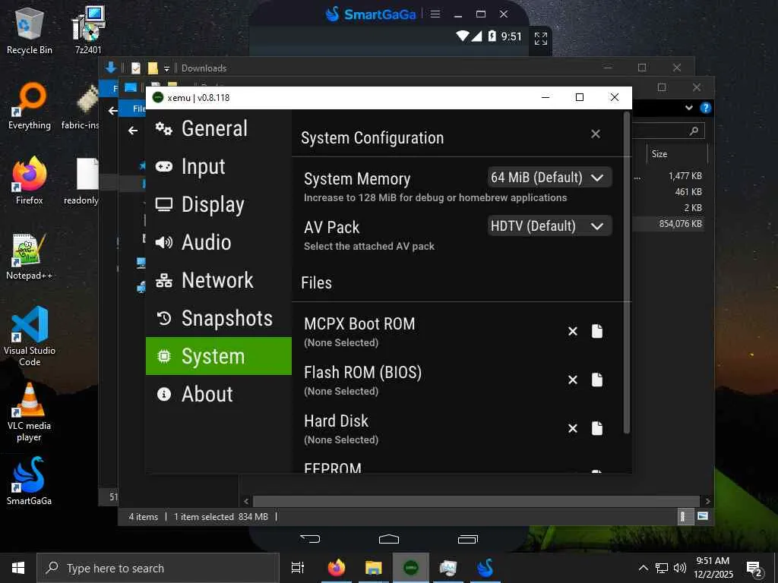
Task: Select the readonly desktop file icon
Action: (82, 181)
